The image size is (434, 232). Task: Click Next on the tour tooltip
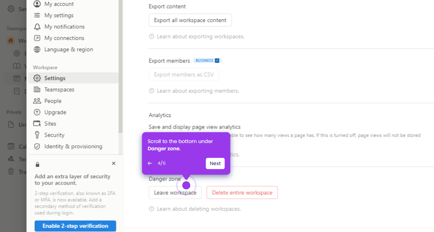click(215, 163)
